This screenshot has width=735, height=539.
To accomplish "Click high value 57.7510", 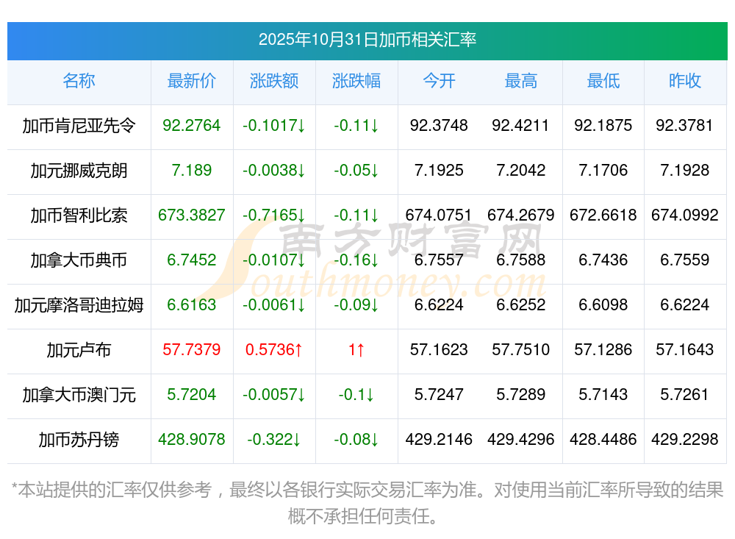I will pyautogui.click(x=521, y=349).
